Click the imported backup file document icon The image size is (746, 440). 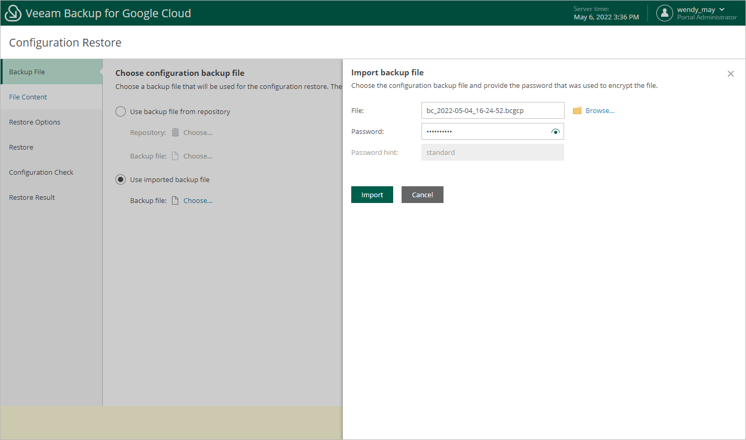click(x=176, y=201)
